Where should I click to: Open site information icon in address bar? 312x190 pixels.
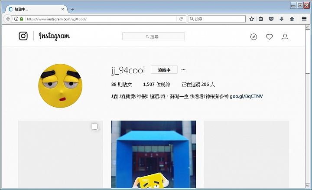(x=16, y=19)
